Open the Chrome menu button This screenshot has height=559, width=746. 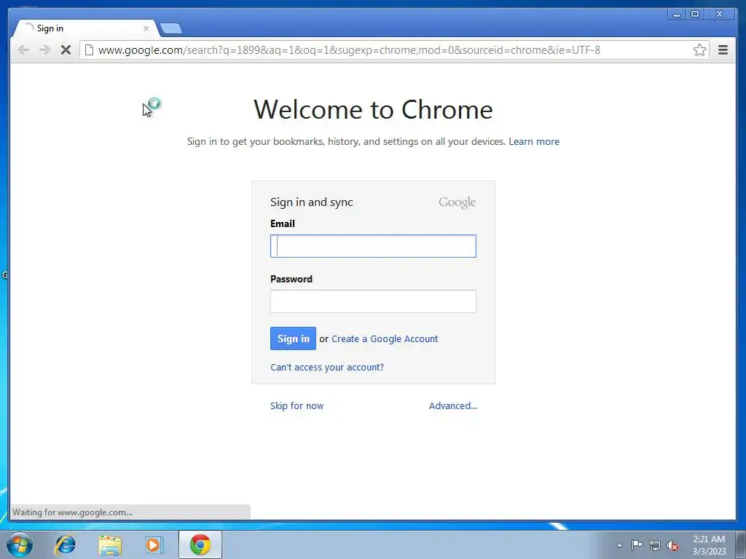tap(723, 50)
